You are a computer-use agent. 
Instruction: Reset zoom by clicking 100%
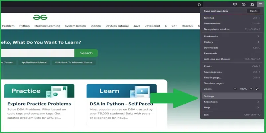click(x=243, y=89)
